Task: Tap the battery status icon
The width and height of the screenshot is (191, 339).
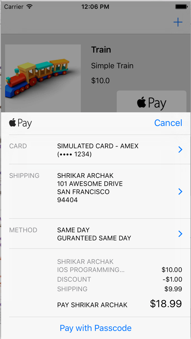Action: coord(181,7)
